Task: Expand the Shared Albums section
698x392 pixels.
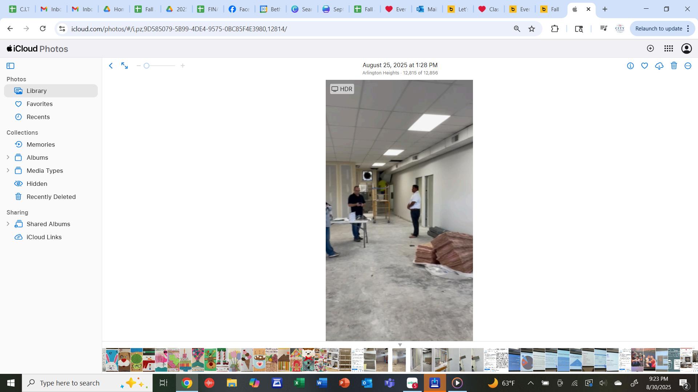Action: click(x=8, y=224)
